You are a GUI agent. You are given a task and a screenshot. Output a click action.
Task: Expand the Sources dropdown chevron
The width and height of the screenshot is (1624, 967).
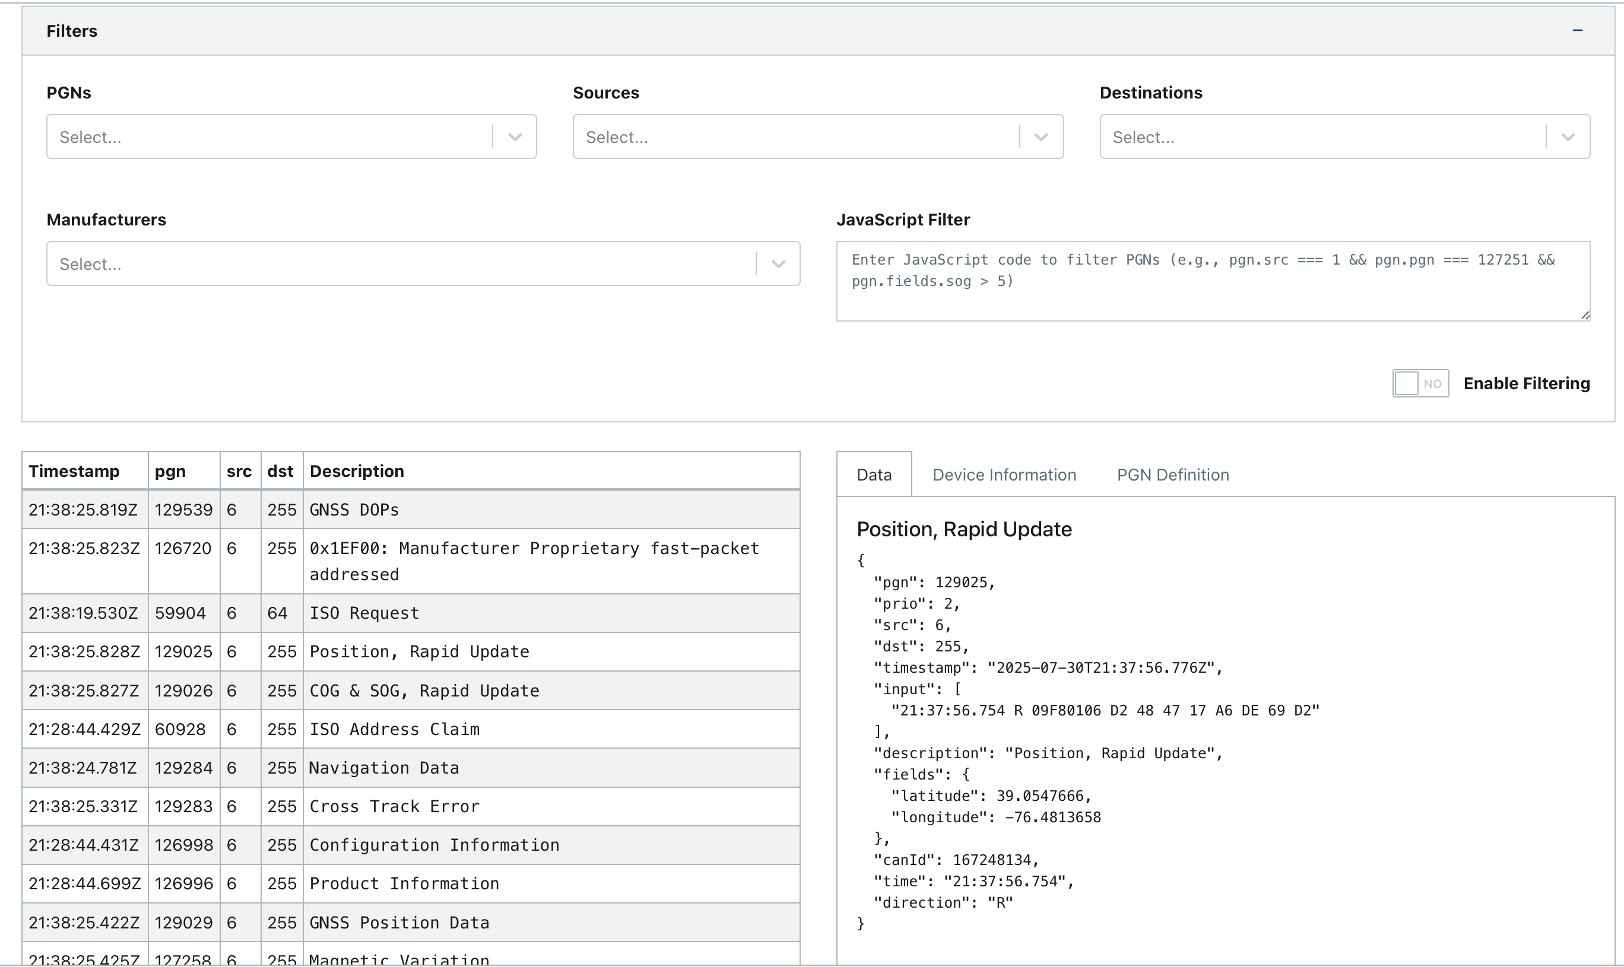pyautogui.click(x=1041, y=137)
